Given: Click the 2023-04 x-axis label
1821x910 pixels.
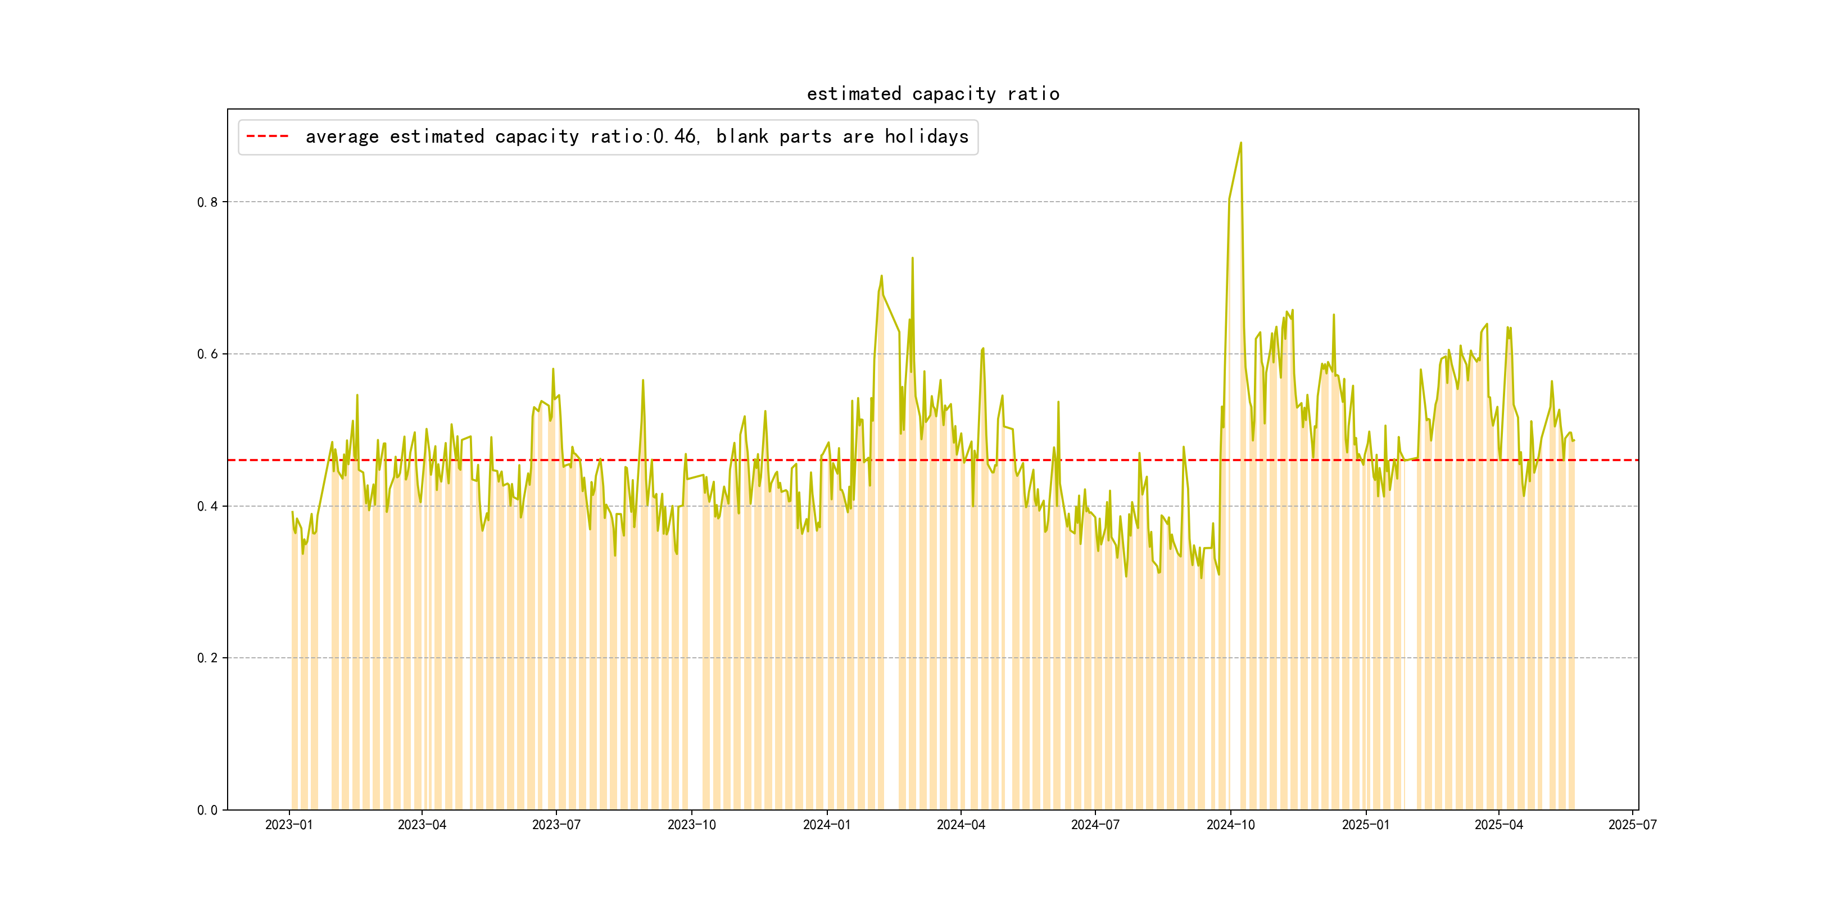Looking at the screenshot, I should (x=422, y=825).
